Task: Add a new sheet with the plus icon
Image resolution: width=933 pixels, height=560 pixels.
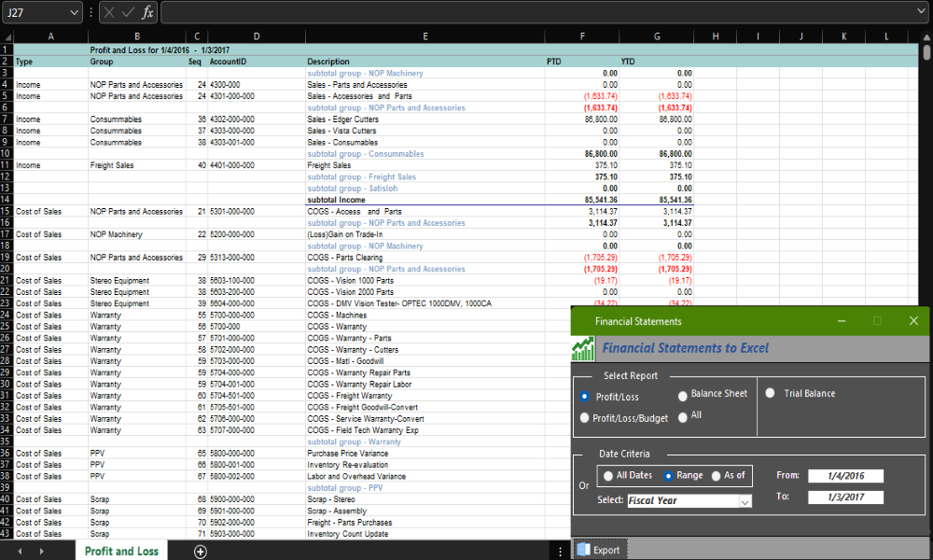Action: (200, 552)
